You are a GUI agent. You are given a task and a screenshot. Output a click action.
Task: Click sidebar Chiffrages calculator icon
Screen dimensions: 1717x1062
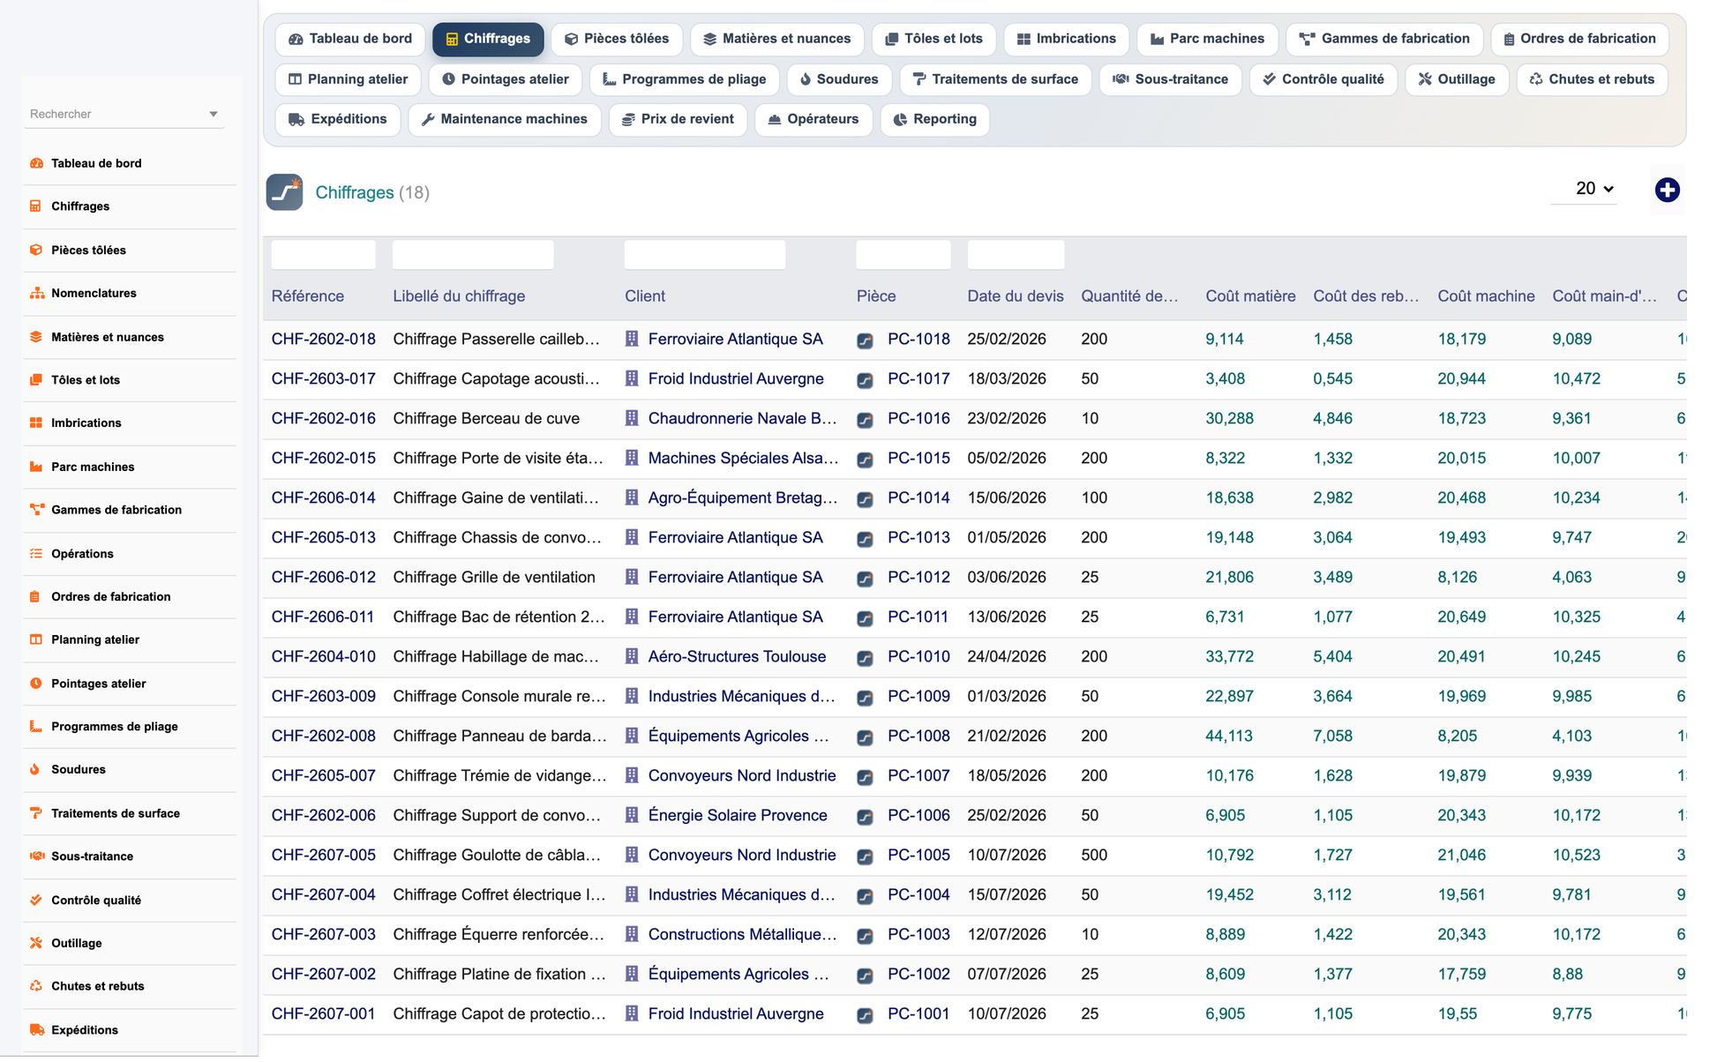tap(36, 206)
